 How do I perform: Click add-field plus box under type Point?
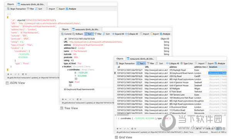(70, 85)
